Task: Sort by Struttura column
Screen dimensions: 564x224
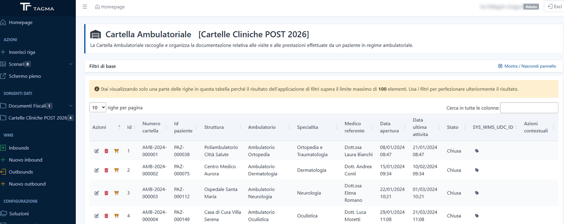Action: click(223, 127)
